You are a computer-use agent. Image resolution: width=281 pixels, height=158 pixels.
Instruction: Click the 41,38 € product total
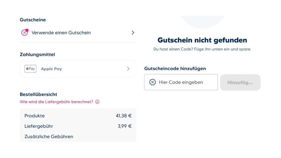click(123, 115)
